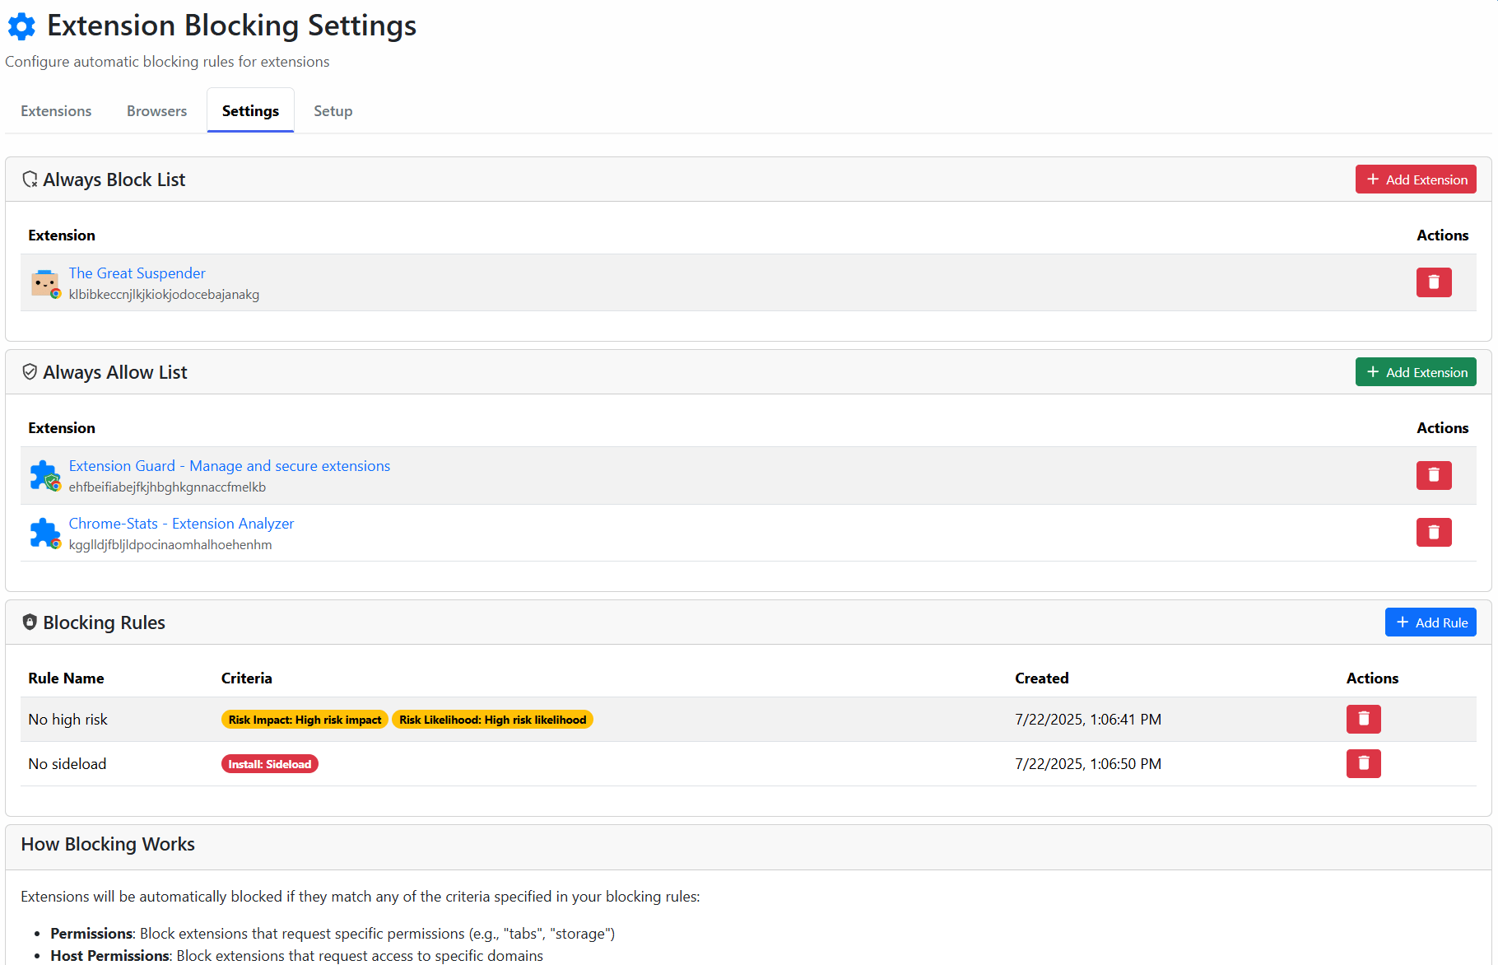Add extension to Always Allow List
The height and width of the screenshot is (965, 1498).
pyautogui.click(x=1416, y=372)
